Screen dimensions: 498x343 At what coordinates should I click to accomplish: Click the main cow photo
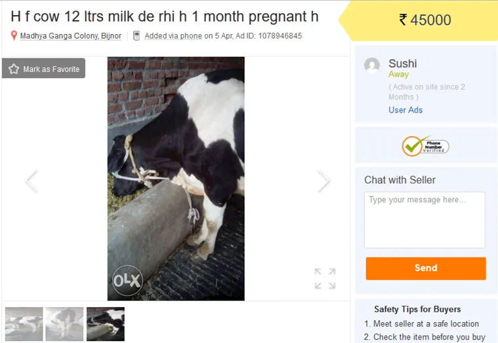point(176,179)
